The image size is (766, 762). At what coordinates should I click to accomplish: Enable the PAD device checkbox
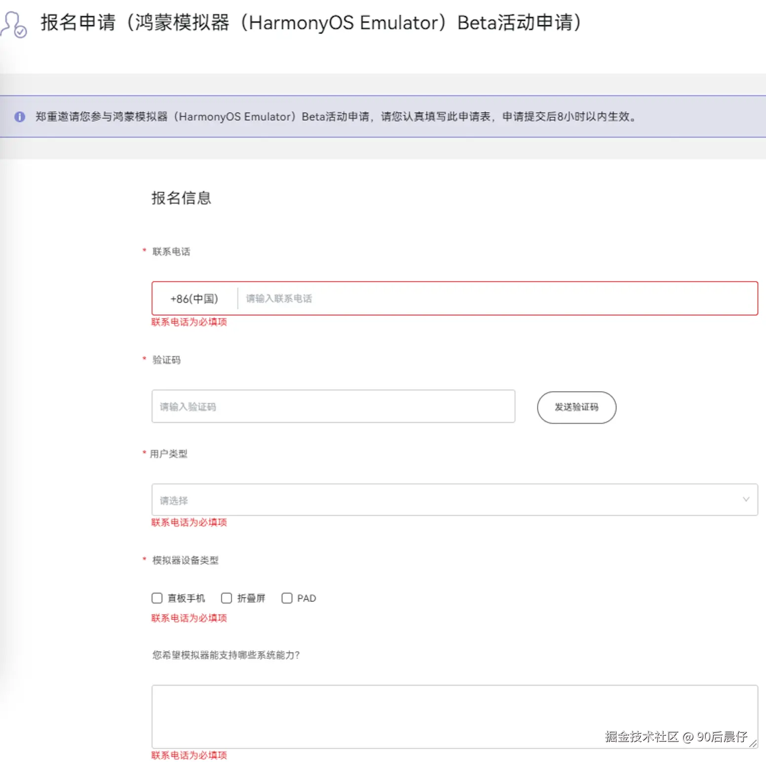pos(287,598)
